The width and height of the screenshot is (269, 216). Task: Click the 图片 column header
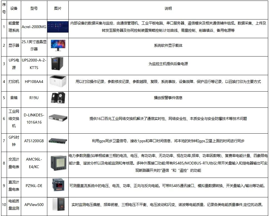point(58,9)
